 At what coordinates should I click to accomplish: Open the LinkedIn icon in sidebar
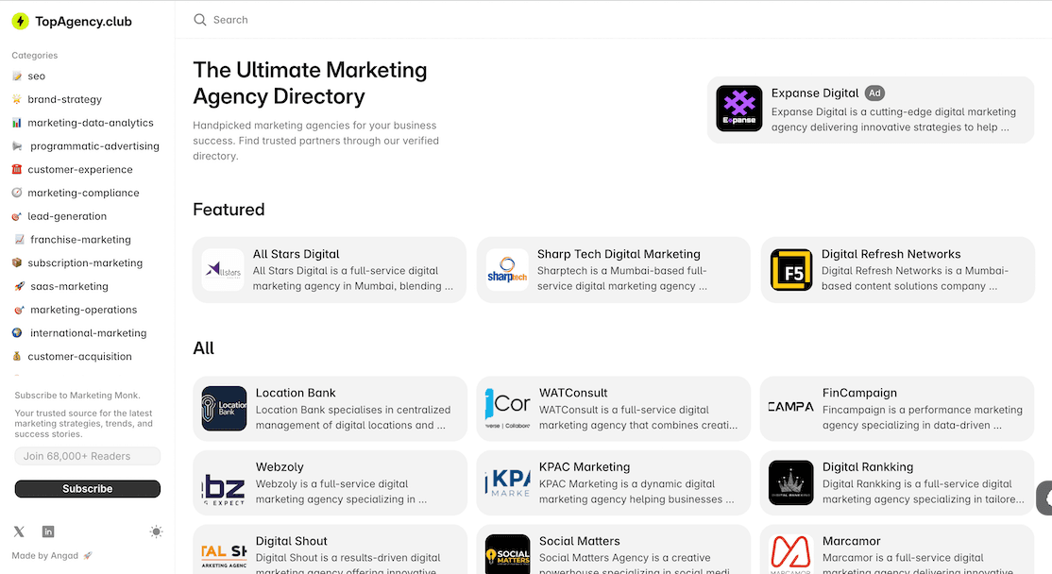(48, 532)
